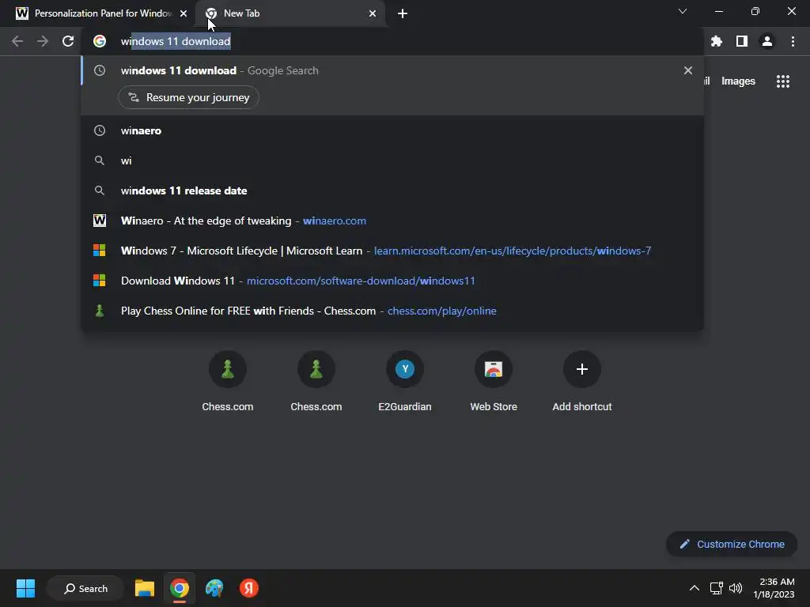Open the Extensions puzzle icon
This screenshot has width=810, height=607.
[717, 41]
